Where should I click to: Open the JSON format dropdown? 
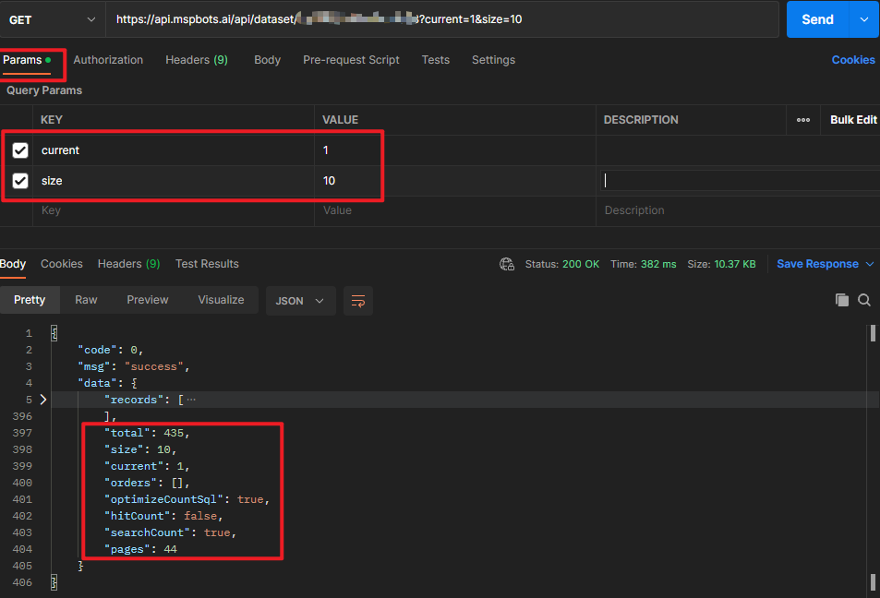coord(300,301)
